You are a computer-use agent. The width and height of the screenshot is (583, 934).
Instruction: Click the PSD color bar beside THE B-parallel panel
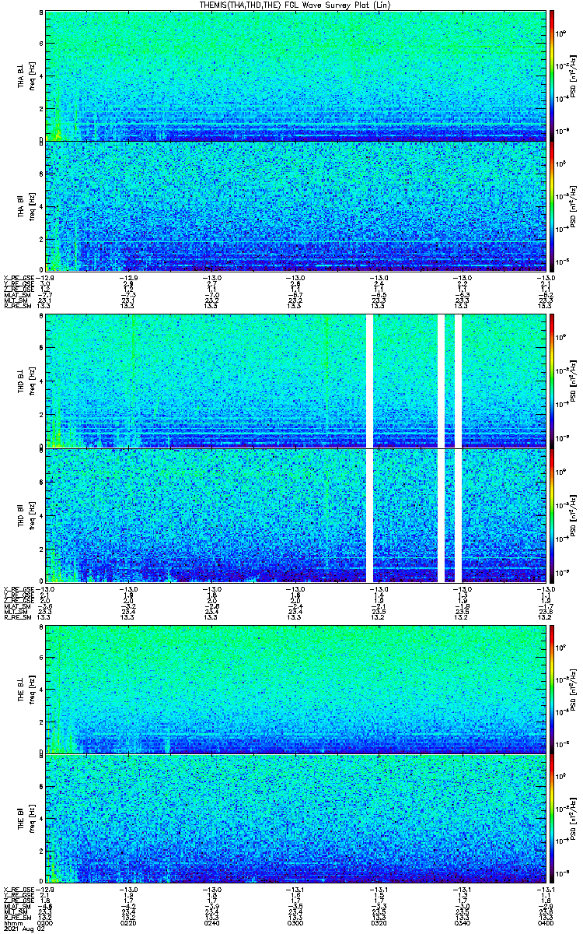tap(552, 819)
